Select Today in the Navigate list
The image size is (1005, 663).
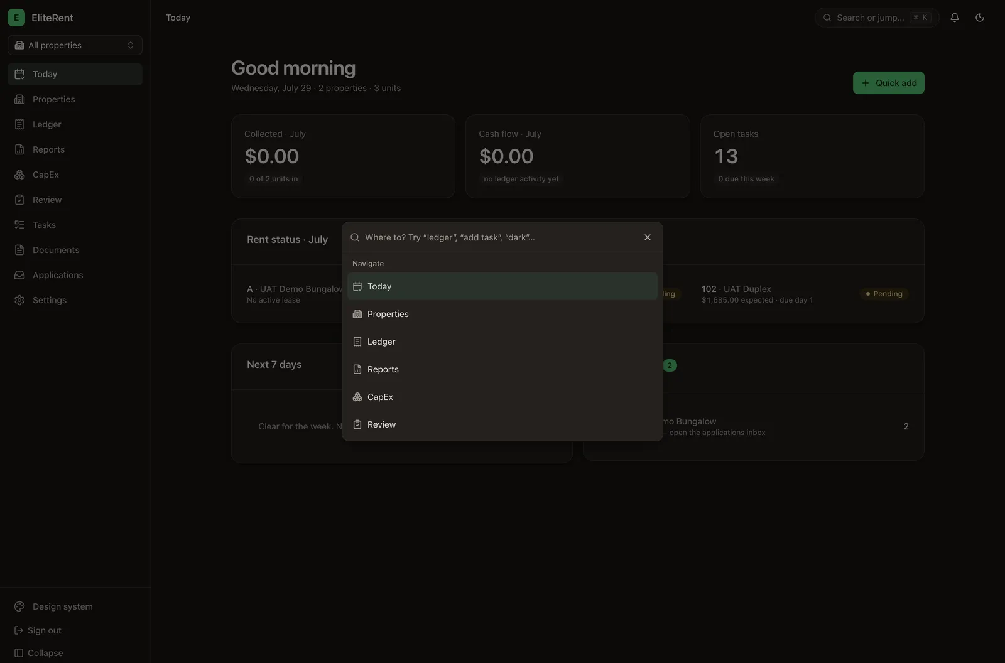pos(503,286)
